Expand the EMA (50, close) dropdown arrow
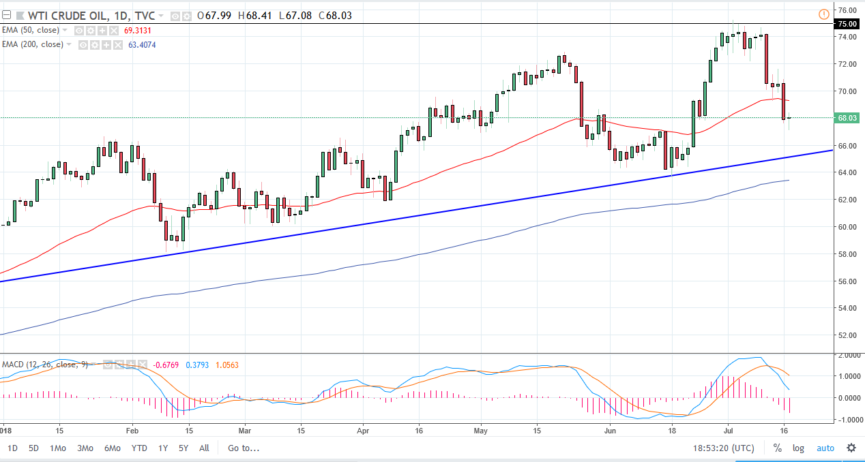This screenshot has height=462, width=865. point(65,30)
